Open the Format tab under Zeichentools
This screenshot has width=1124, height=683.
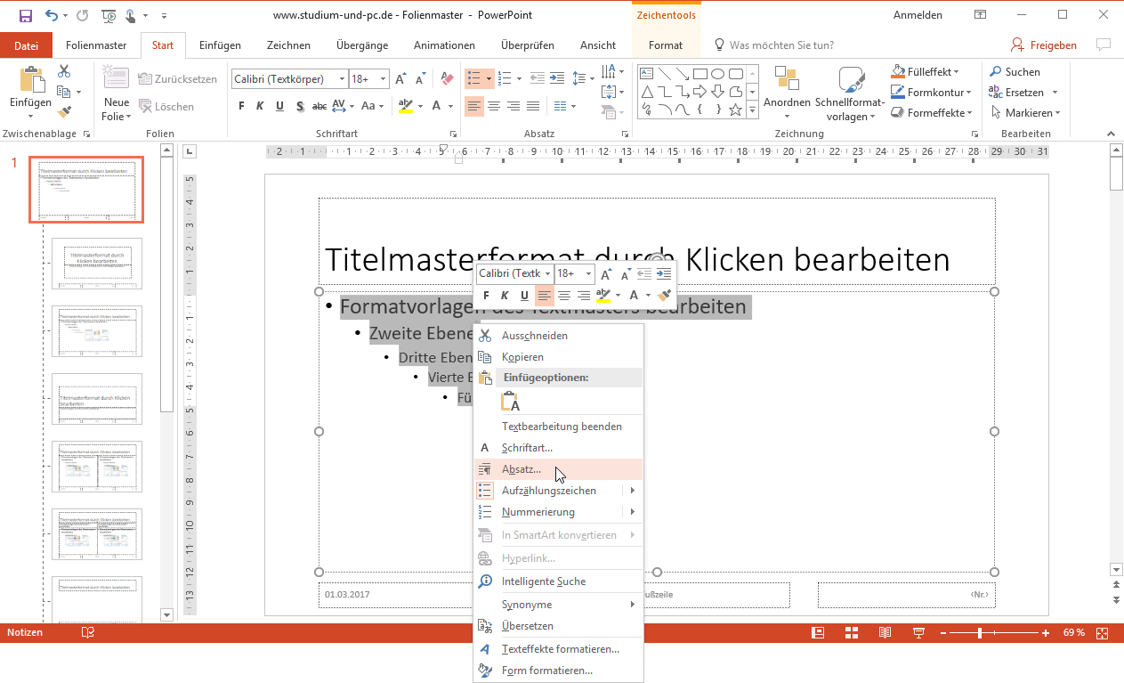pyautogui.click(x=666, y=45)
